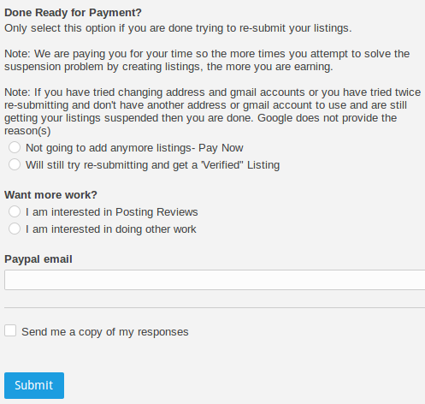Viewport: 425px width, 404px height.
Task: Select the "Pay Now" radio button
Action: [15, 147]
